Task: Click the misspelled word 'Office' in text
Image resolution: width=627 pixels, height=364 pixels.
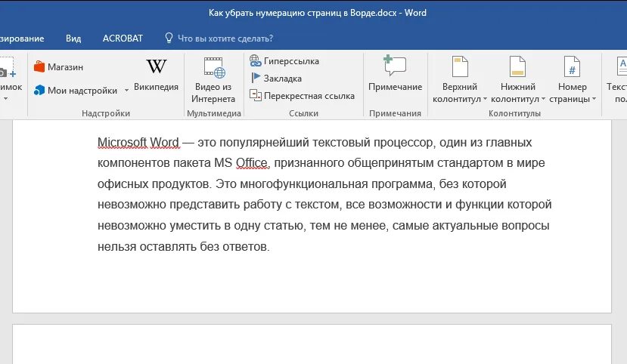Action: point(252,163)
